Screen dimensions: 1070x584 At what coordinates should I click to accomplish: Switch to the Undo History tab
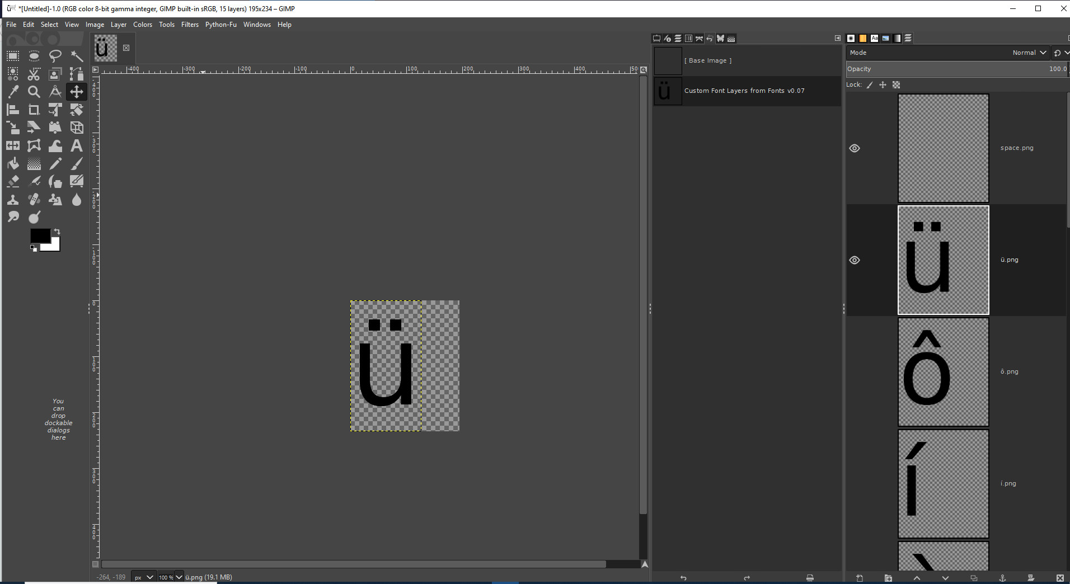pyautogui.click(x=710, y=39)
